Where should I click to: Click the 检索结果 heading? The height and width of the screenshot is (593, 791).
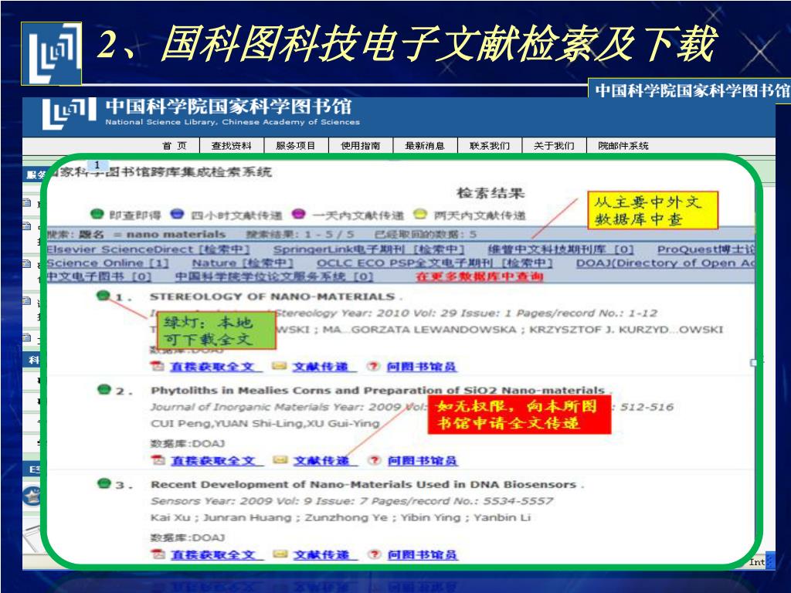pos(491,192)
